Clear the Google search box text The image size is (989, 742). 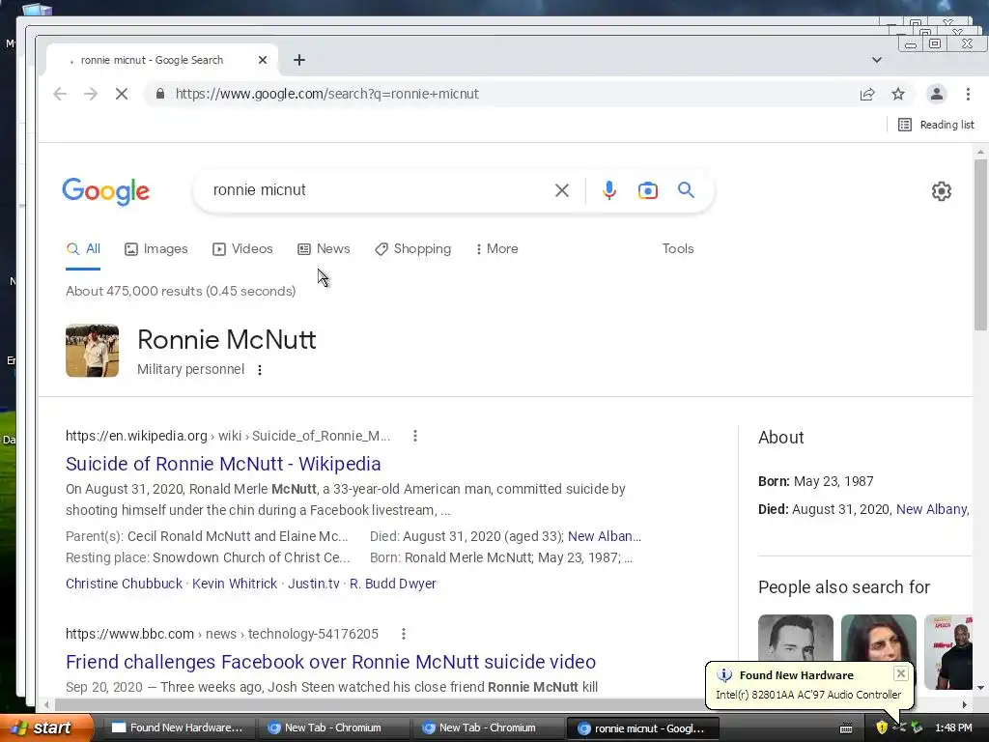click(561, 190)
